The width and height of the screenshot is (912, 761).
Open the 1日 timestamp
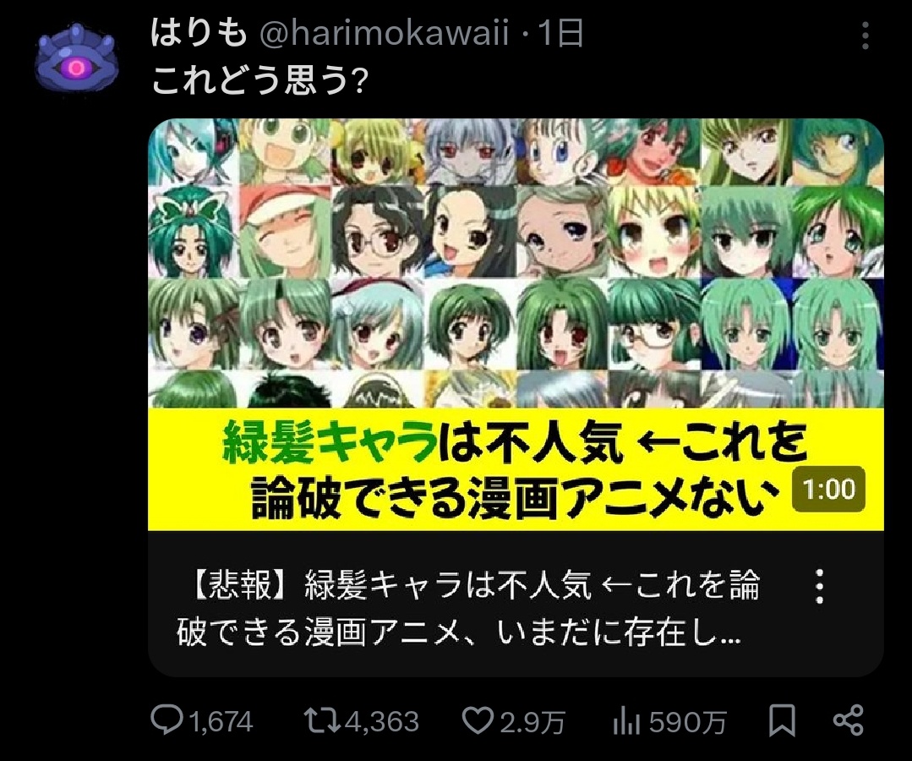tap(560, 32)
